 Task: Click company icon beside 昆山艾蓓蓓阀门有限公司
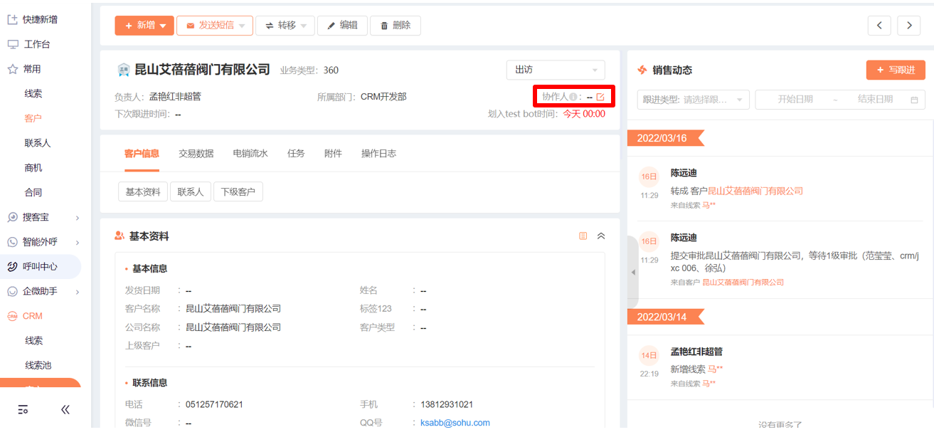[x=123, y=70]
